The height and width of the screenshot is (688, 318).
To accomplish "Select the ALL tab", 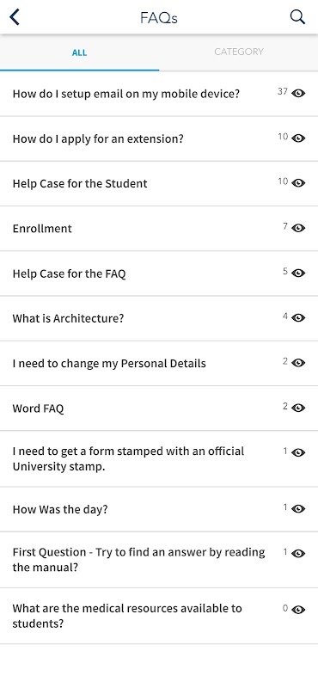I will coord(79,52).
